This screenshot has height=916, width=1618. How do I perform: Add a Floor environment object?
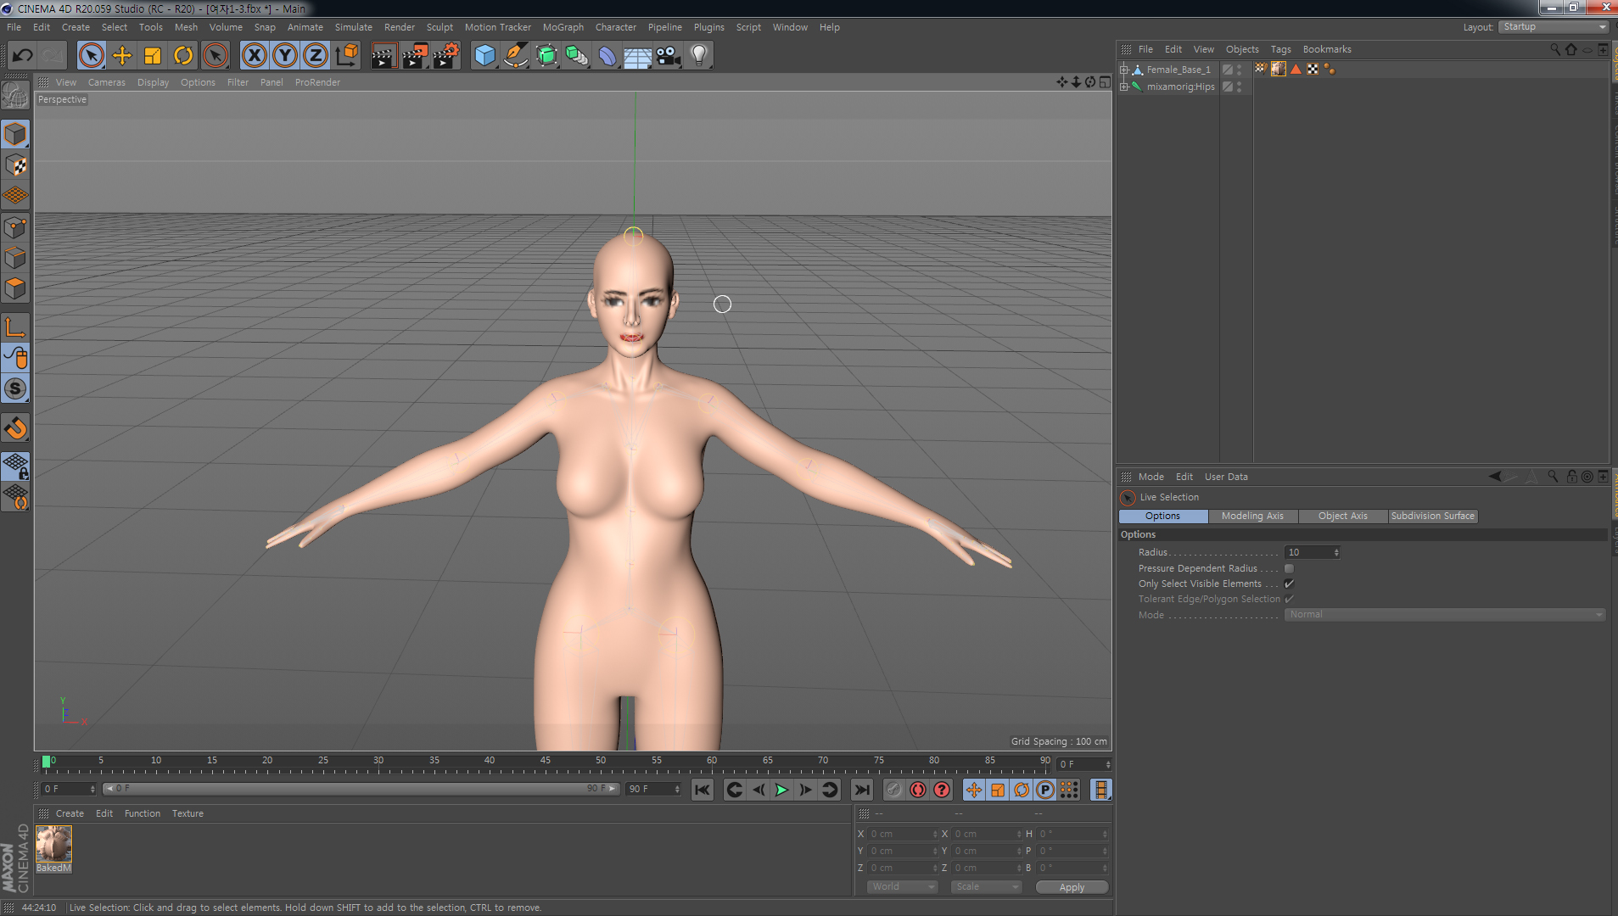637,56
